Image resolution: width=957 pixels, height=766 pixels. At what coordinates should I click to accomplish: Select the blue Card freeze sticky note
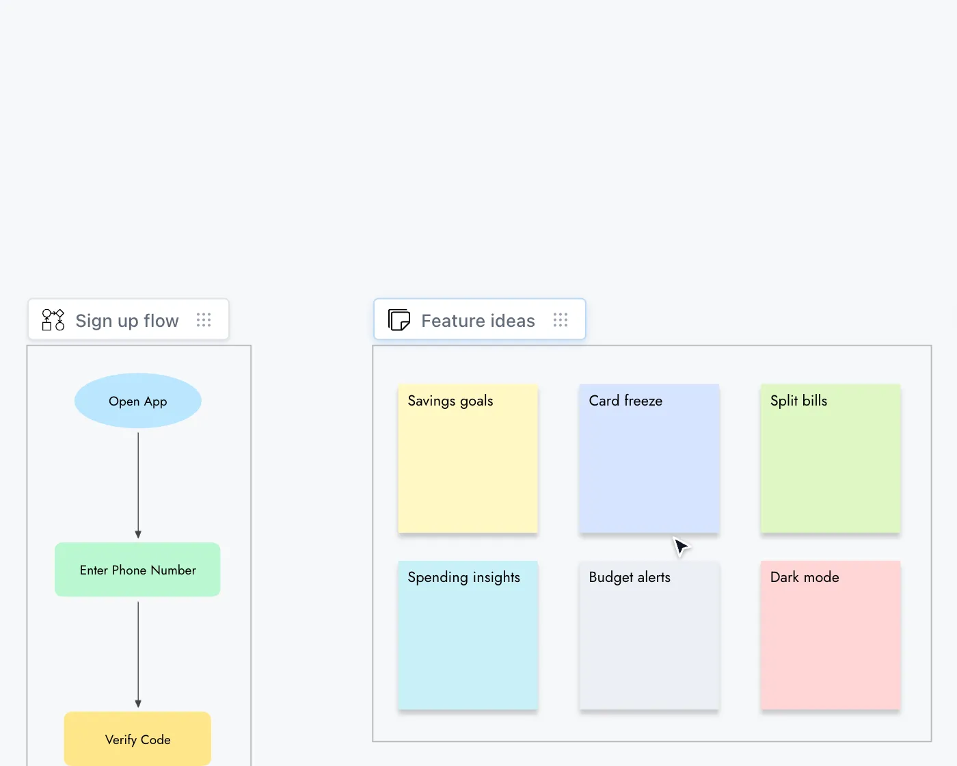click(x=649, y=458)
